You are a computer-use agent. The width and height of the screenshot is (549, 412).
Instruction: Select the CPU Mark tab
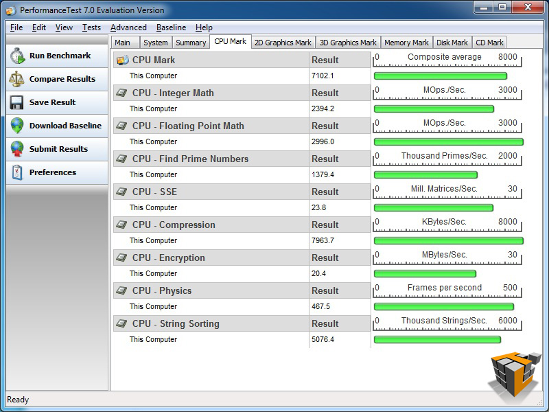231,42
